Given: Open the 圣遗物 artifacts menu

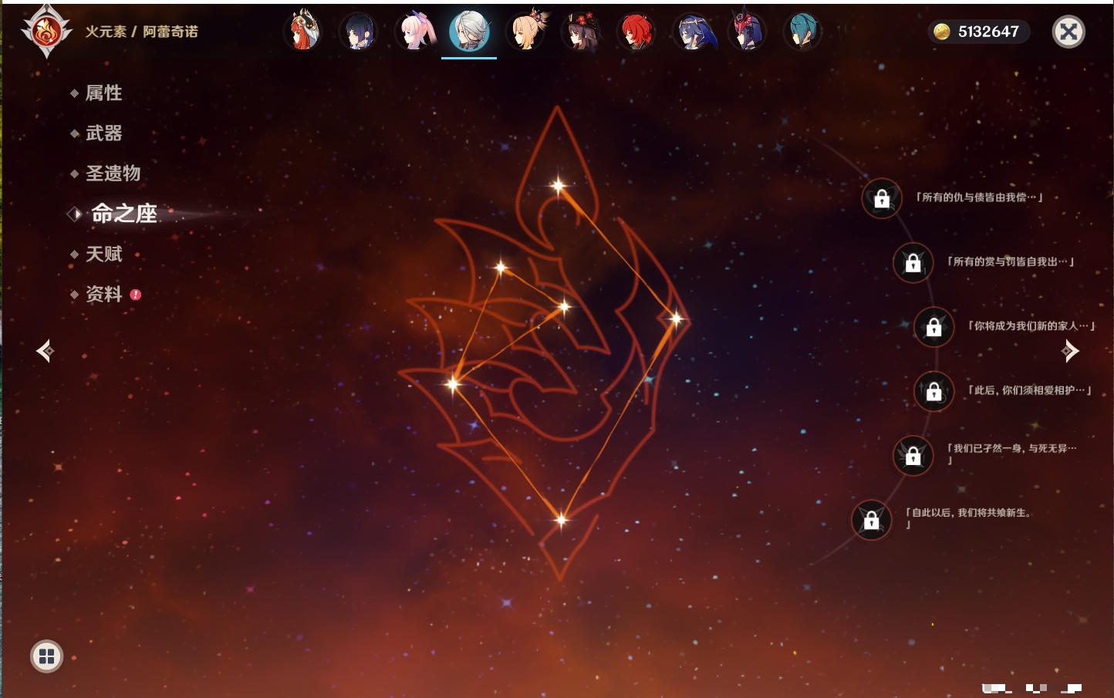Looking at the screenshot, I should (x=113, y=174).
